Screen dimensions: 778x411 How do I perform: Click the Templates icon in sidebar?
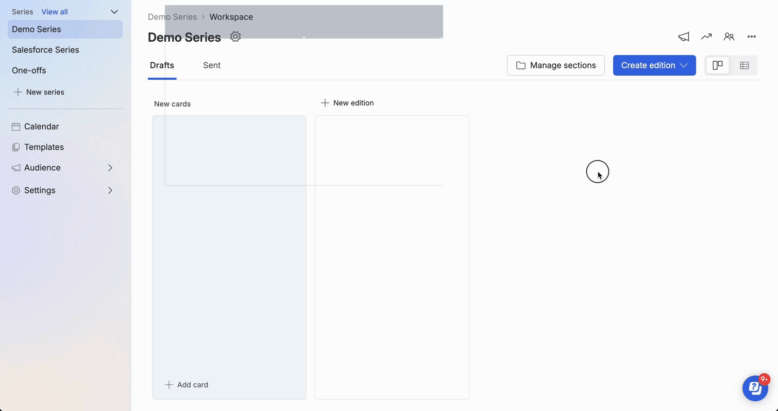(x=16, y=147)
